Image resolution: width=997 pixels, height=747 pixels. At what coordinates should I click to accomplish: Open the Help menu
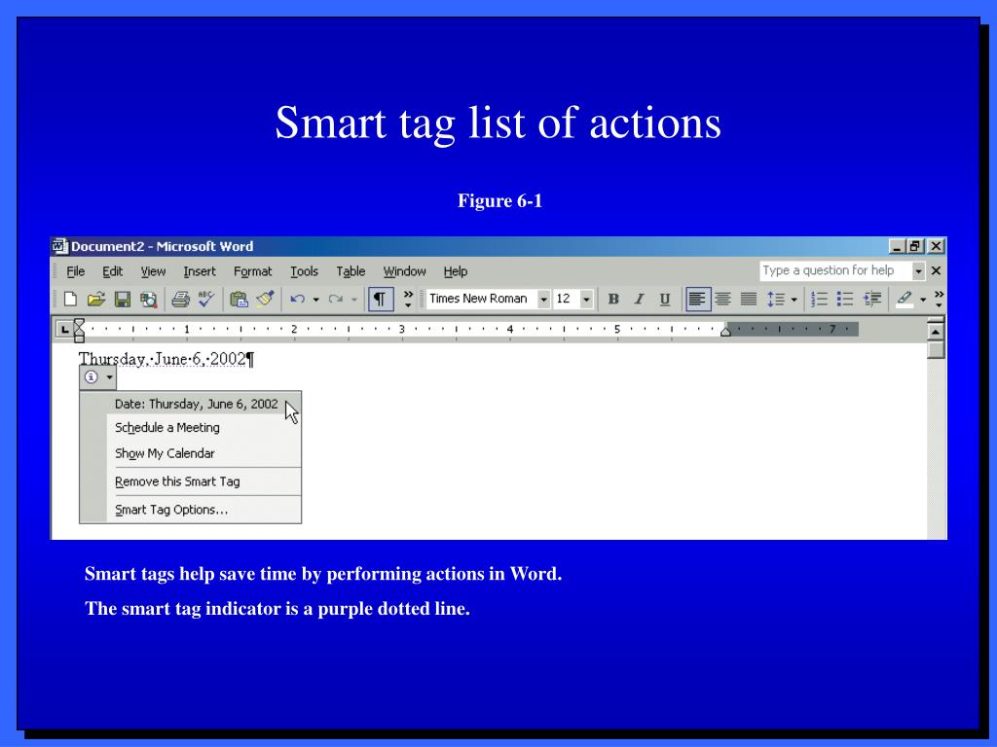(x=456, y=271)
